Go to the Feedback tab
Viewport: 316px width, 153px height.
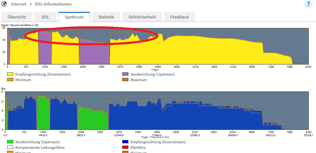tap(179, 17)
